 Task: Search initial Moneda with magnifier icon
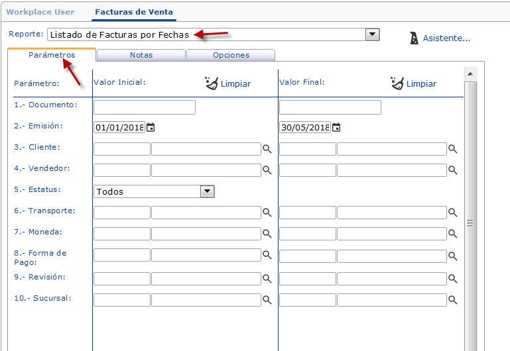click(267, 234)
